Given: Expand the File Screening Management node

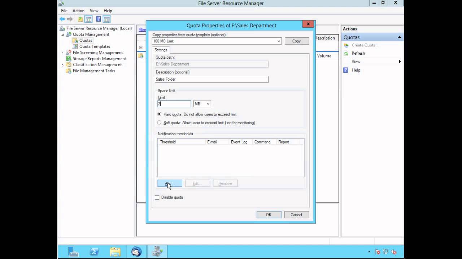Looking at the screenshot, I should point(62,53).
